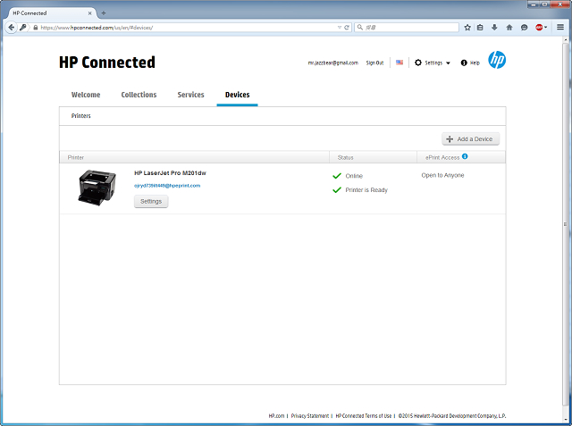This screenshot has height=426, width=572.
Task: Open the new tab plus button
Action: [104, 13]
